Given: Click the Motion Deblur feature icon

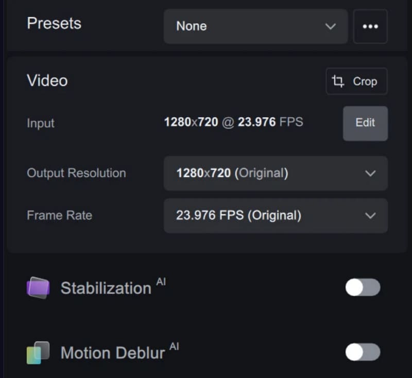Looking at the screenshot, I should pos(38,353).
